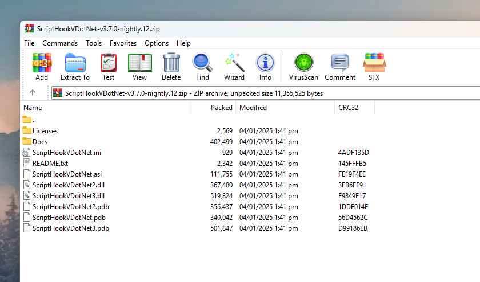Select ScriptHookVDotNet.ini file icon
The width and height of the screenshot is (480, 282).
[27, 152]
